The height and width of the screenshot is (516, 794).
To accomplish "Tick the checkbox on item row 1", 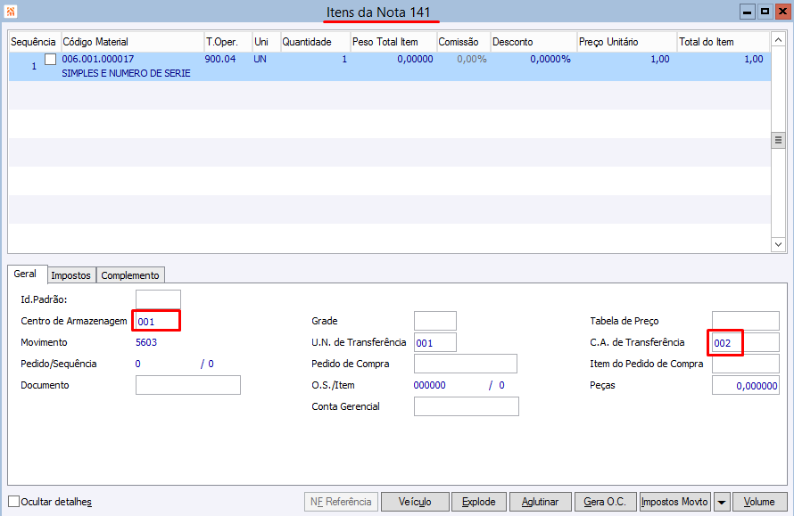I will tap(51, 59).
